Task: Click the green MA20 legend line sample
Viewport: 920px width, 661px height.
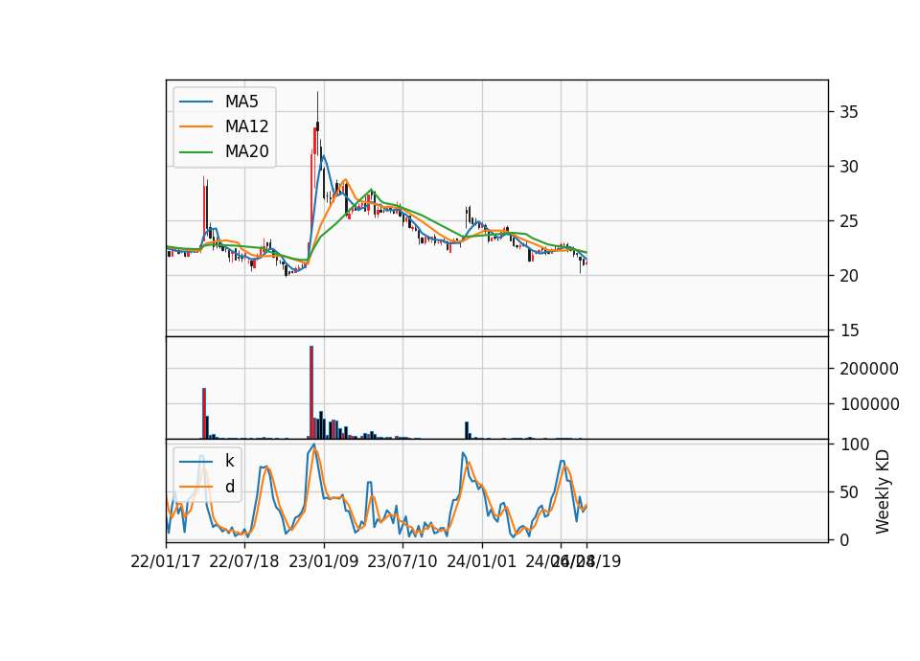Action: (x=195, y=152)
